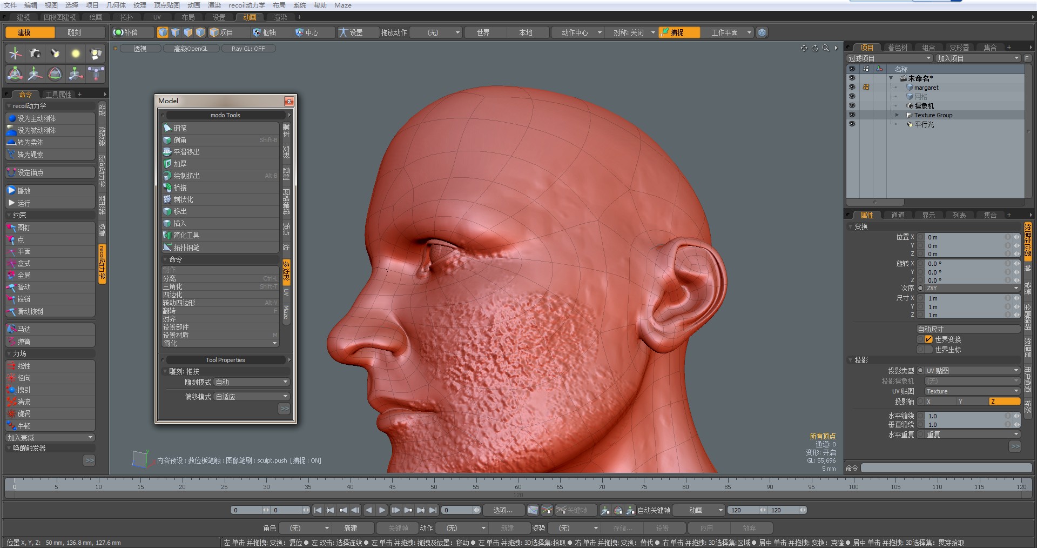Image resolution: width=1037 pixels, height=548 pixels.
Task: Hide the margaret mesh with eye icon
Action: point(852,88)
